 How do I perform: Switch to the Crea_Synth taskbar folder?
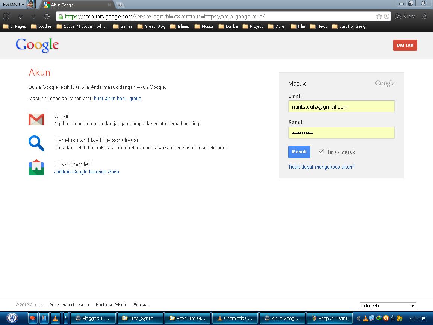pos(140,318)
